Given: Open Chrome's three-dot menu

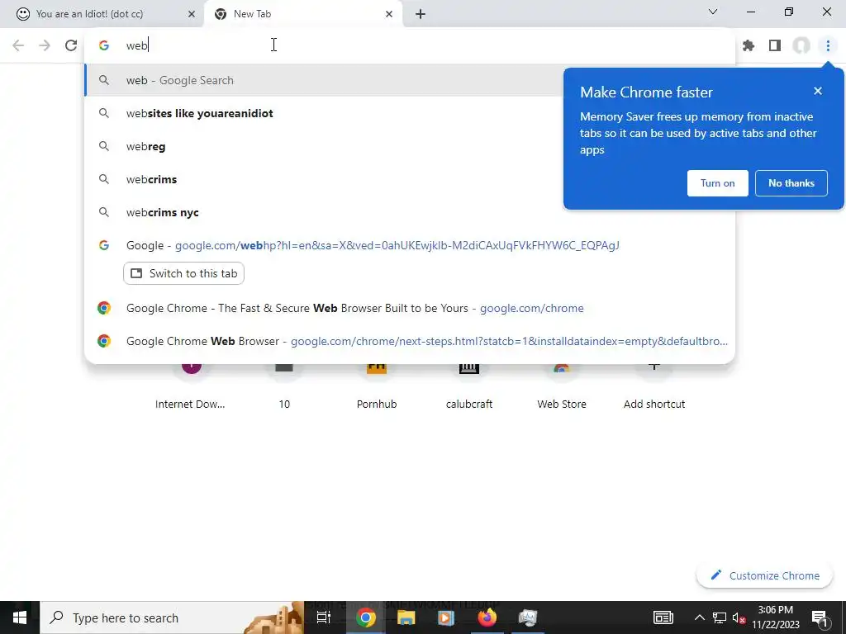Looking at the screenshot, I should [828, 46].
